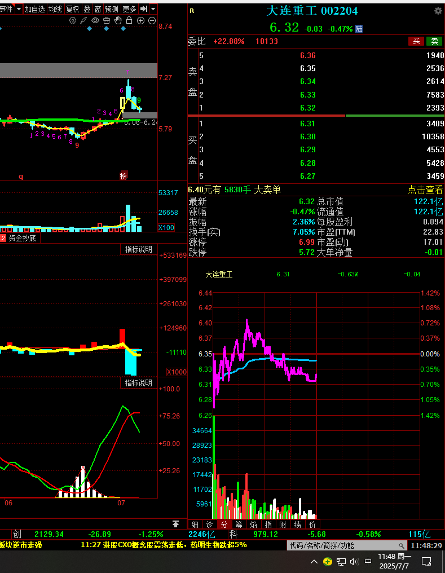Click the scroll-to-top arrow icon

[x=176, y=524]
